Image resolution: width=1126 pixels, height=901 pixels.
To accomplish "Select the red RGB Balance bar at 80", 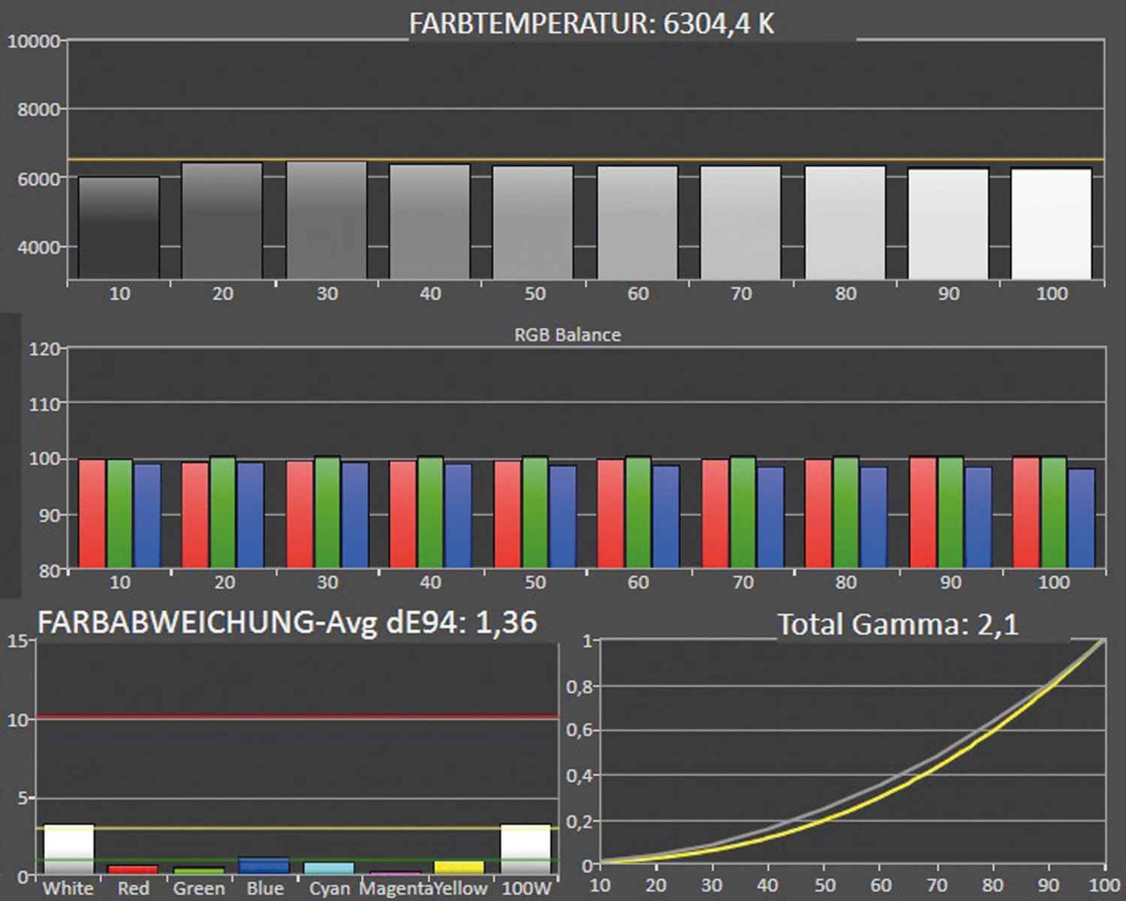I will 819,514.
